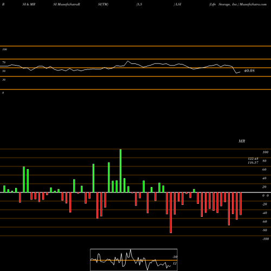Click the MR chart title label
This screenshot has height=271, width=271.
point(242,141)
